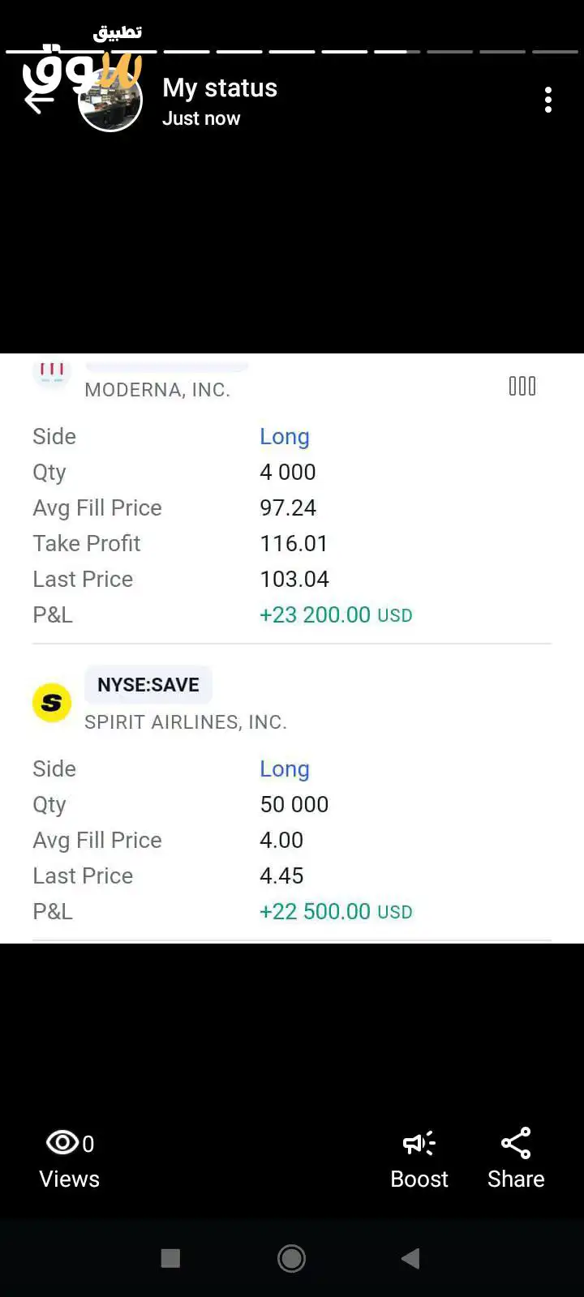Click the Long side value for Spirit Airlines

284,768
